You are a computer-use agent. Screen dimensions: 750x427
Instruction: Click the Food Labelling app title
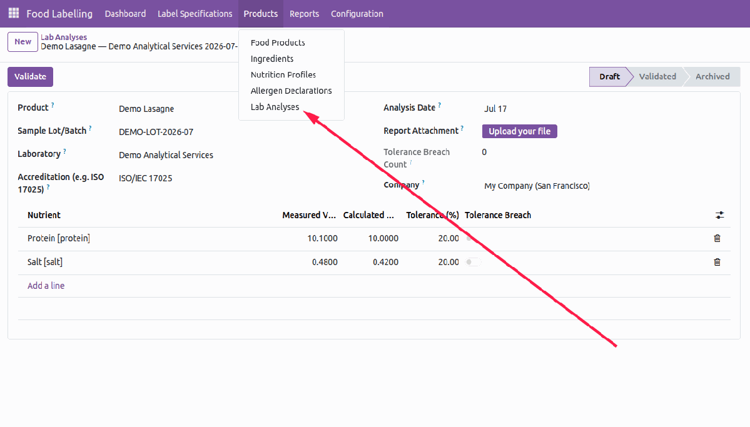coord(59,13)
